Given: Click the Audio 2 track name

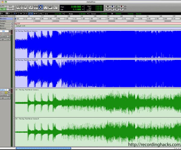Looking at the screenshot, I should point(4,90).
